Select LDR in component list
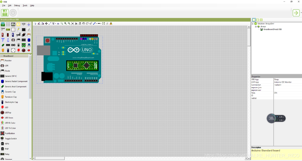The image size is (302, 161). click(7, 66)
